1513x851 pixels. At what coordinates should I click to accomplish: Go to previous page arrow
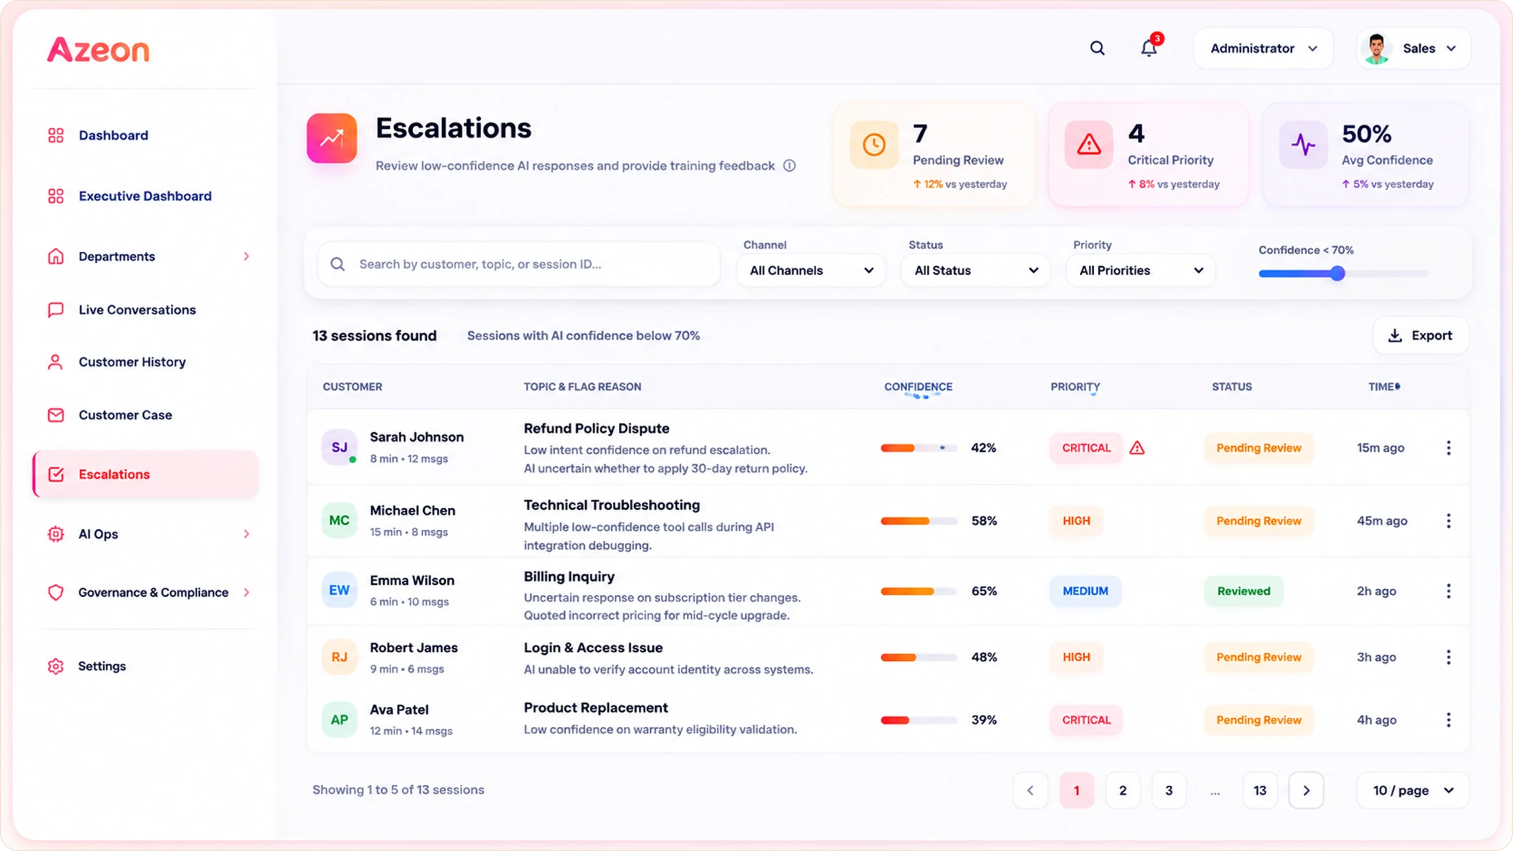coord(1030,790)
